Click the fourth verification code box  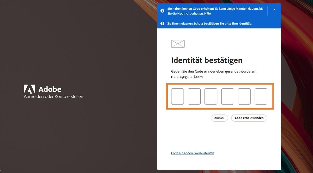pos(227,96)
